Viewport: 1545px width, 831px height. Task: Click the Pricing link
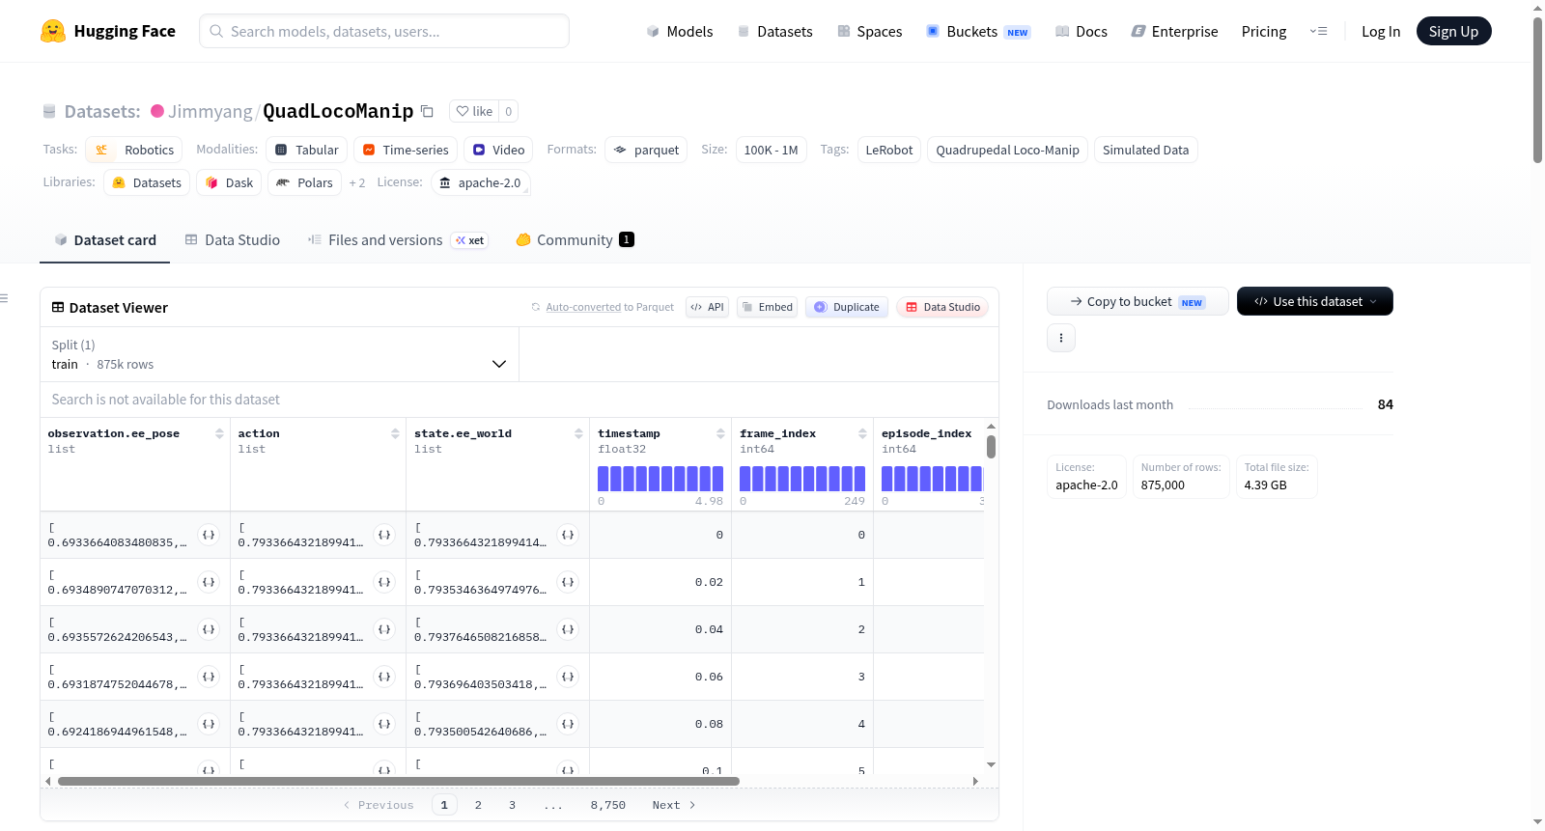(1264, 31)
